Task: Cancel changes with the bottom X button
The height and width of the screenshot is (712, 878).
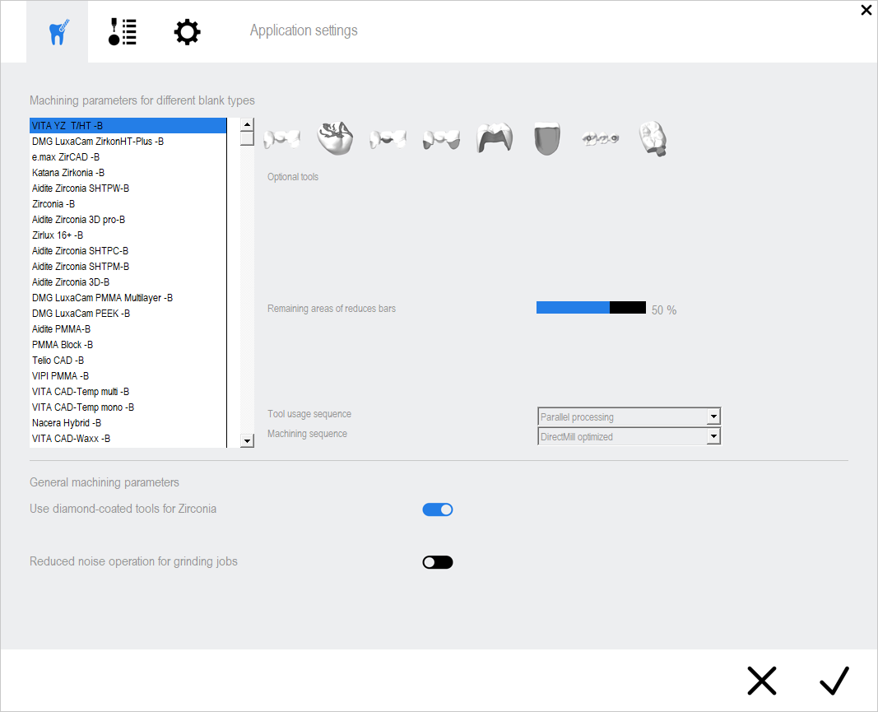Action: tap(761, 681)
